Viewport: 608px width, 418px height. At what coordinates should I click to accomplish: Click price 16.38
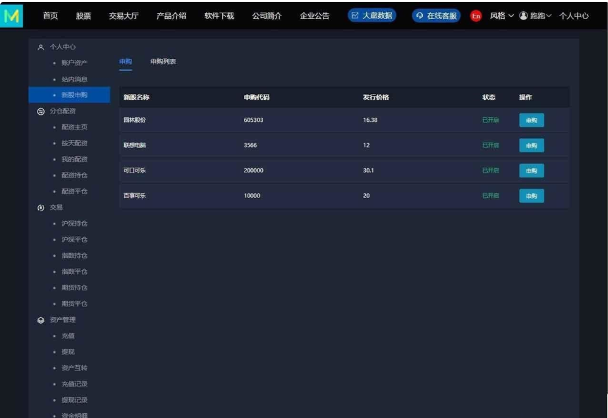[370, 120]
